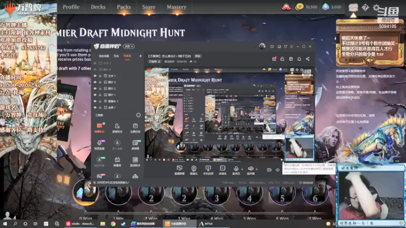Open the MTGA settings gear icon

tap(376, 8)
